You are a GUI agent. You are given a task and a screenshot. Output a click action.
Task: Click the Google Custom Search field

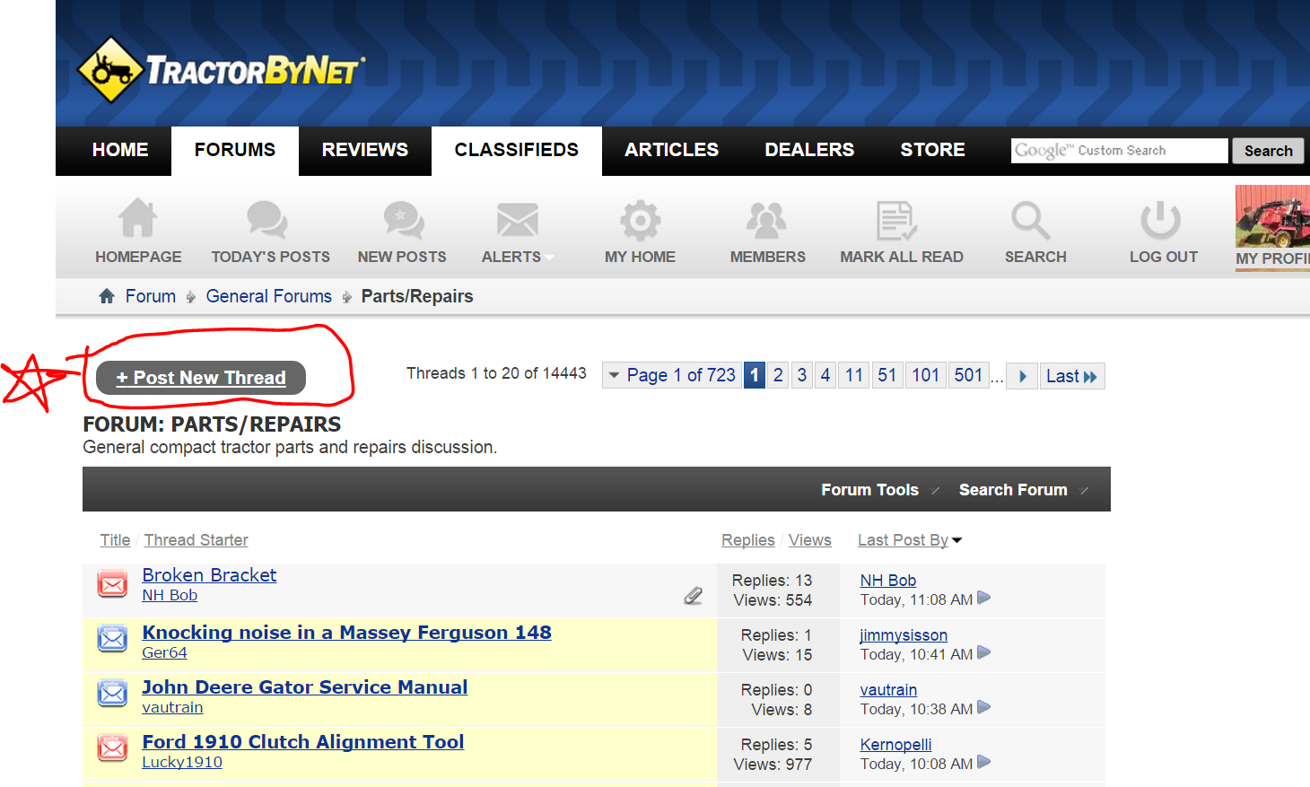click(x=1119, y=151)
